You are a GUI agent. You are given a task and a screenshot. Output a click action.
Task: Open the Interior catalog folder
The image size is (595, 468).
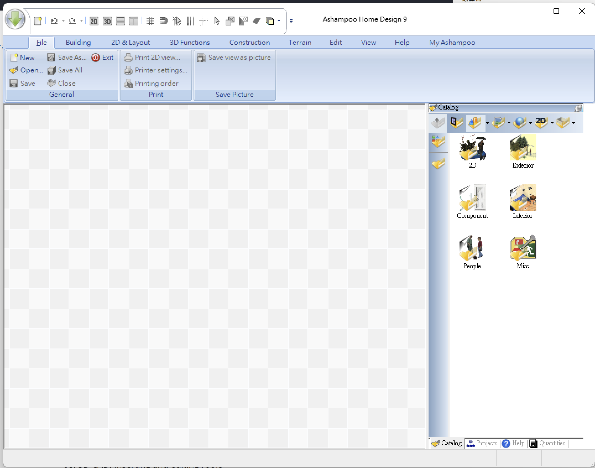523,198
